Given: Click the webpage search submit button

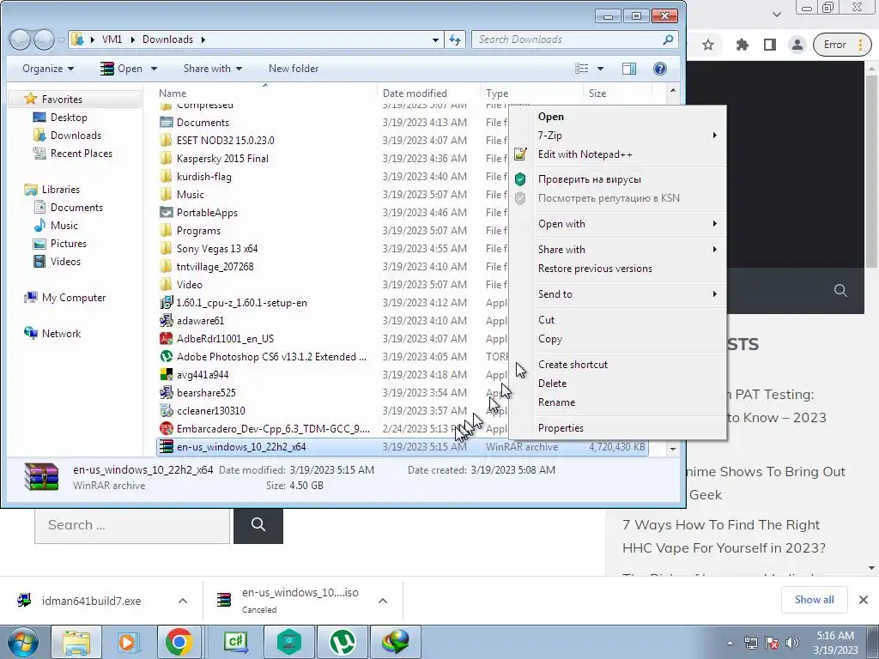Looking at the screenshot, I should 258,525.
